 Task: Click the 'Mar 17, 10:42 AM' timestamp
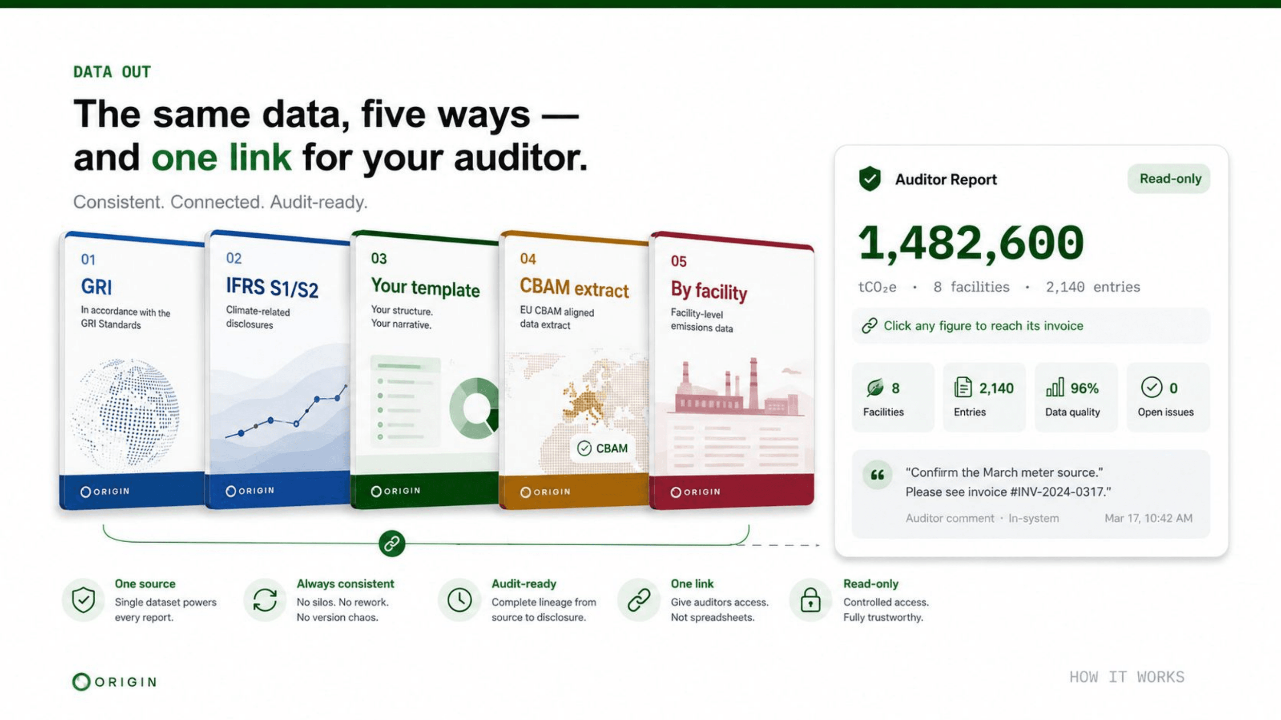[1148, 518]
